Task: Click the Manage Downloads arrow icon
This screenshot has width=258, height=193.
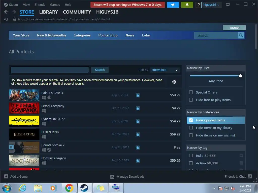Action: pyautogui.click(x=112, y=176)
